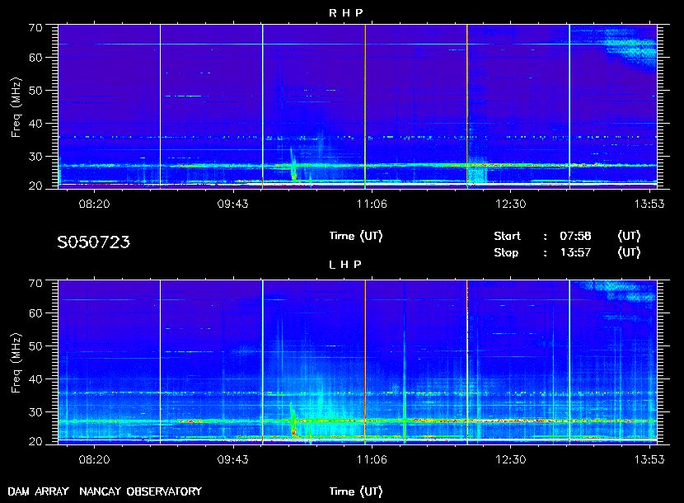Click the 08:20 tick label under RHP plot

point(94,204)
